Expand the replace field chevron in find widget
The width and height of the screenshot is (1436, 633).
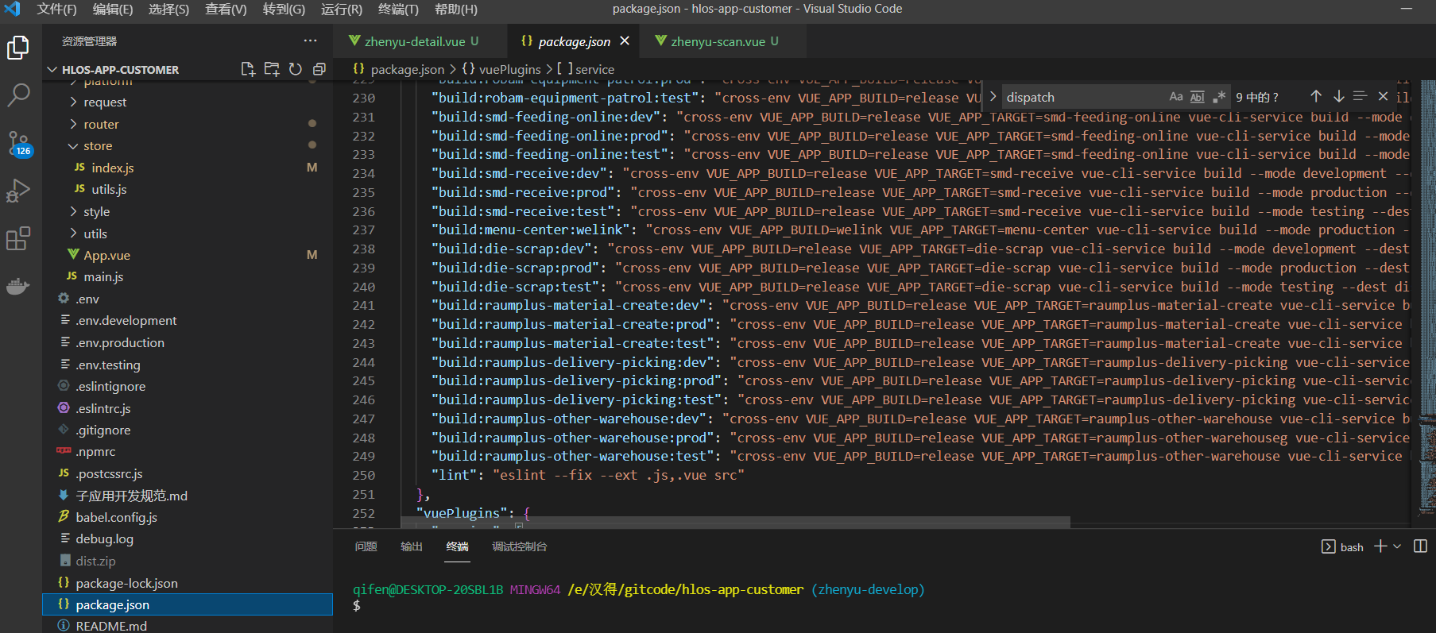pos(993,97)
